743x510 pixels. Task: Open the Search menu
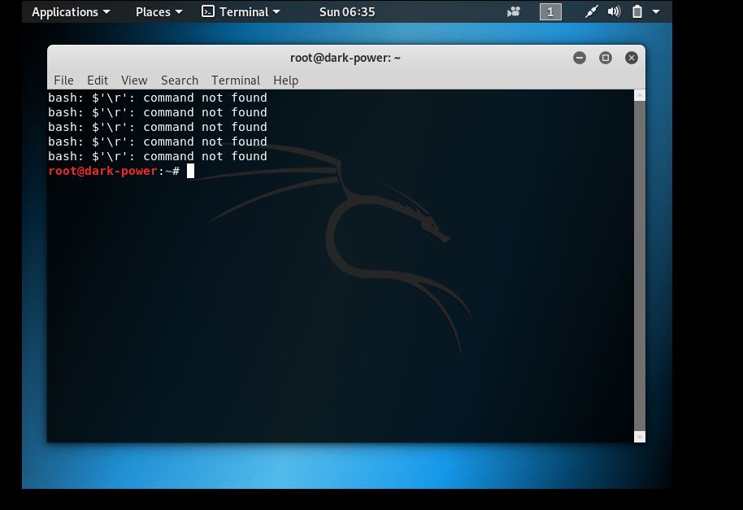click(x=180, y=80)
